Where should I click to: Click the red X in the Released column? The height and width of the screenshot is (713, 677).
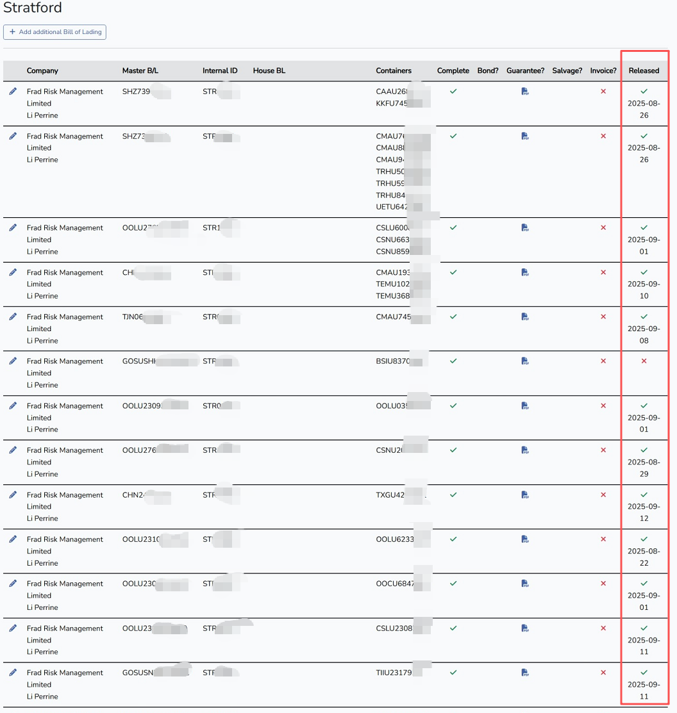[x=644, y=361]
